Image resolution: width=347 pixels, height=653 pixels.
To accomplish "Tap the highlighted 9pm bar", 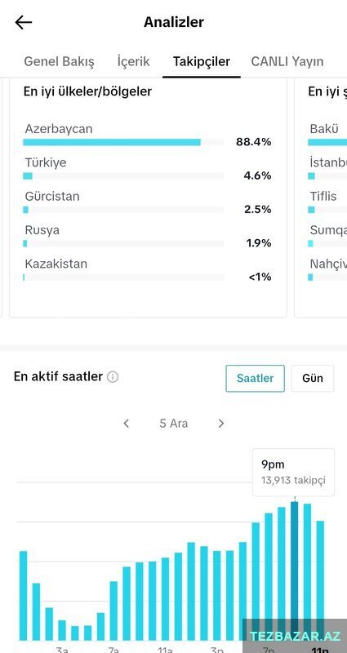I will [295, 571].
